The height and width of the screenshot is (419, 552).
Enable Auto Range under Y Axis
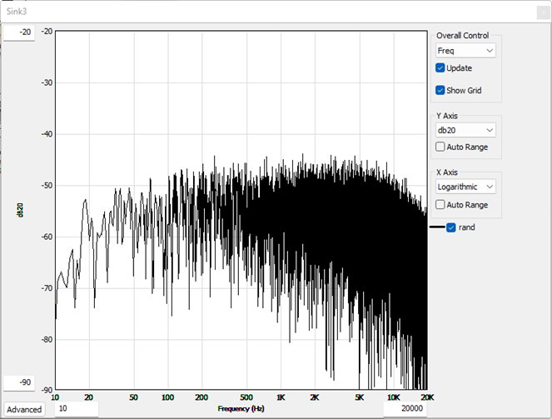pos(440,147)
